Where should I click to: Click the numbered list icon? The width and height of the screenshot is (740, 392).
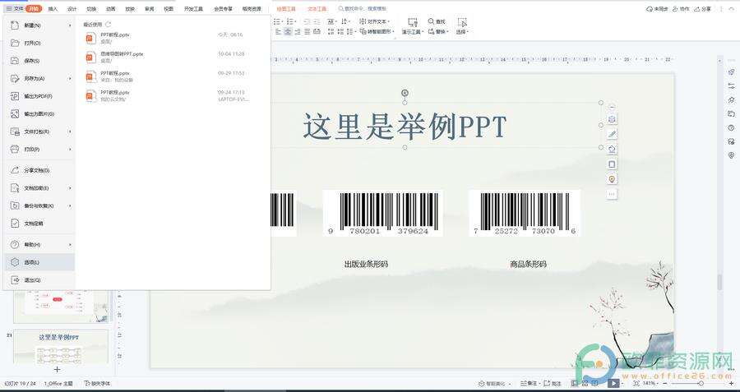(x=292, y=21)
